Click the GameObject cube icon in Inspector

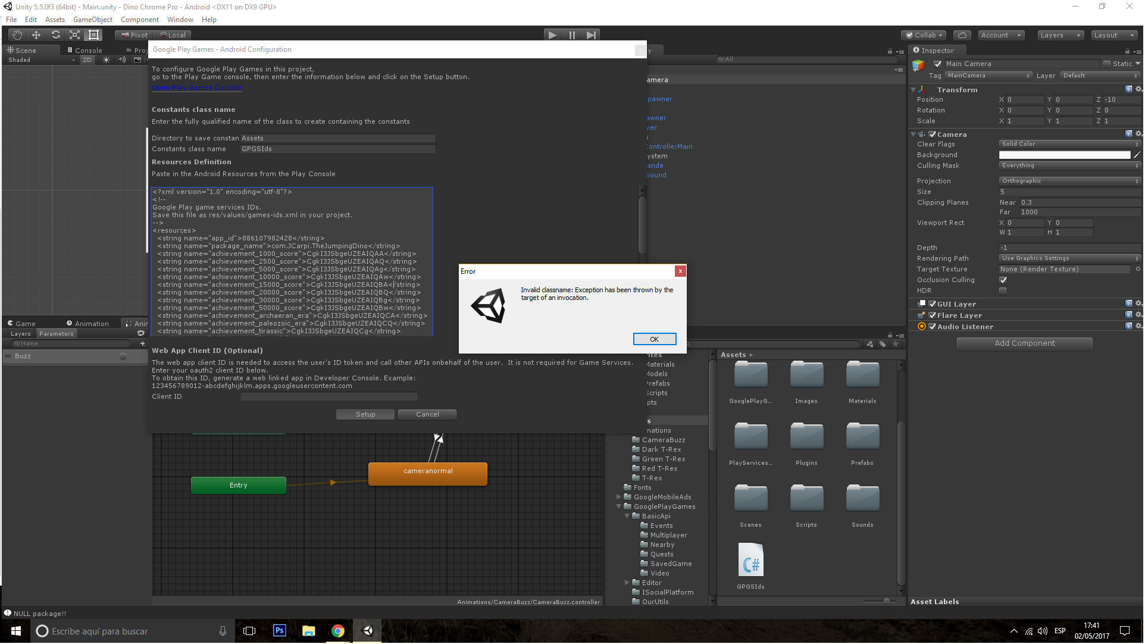pyautogui.click(x=919, y=65)
